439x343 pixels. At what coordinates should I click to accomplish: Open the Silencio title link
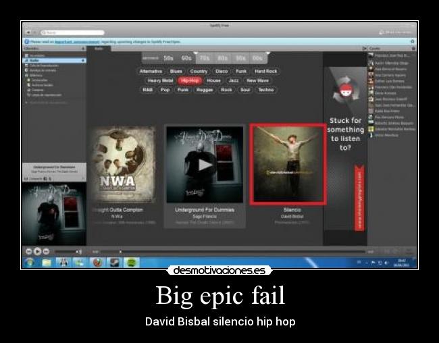292,210
